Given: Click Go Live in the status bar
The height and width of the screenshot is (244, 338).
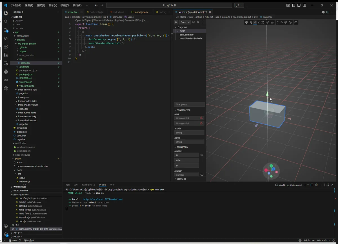Looking at the screenshot, I should (x=309, y=240).
